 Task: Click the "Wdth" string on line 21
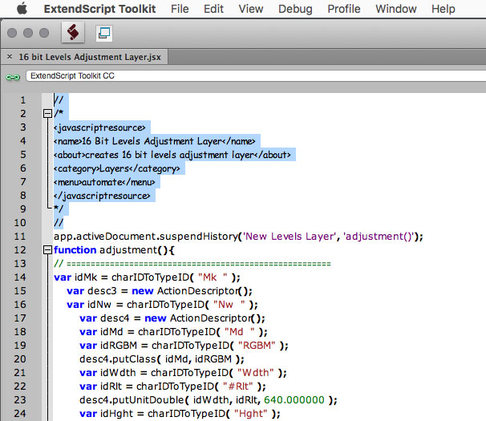click(x=256, y=373)
